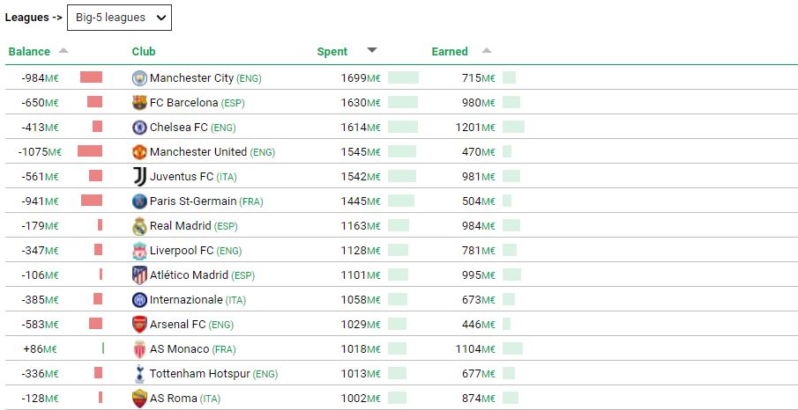Click the Manchester United crest icon
Image resolution: width=798 pixels, height=410 pixels.
point(139,152)
